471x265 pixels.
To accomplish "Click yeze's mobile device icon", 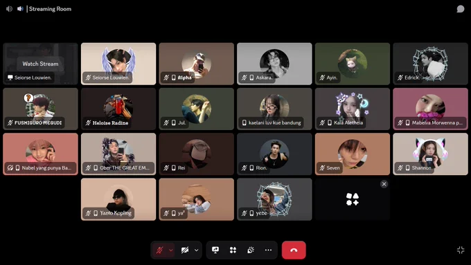I will pyautogui.click(x=251, y=213).
